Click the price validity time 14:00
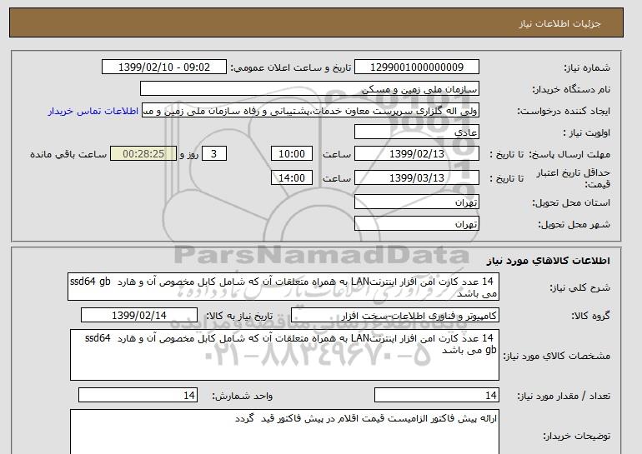Screen dimensions: 642x454 [x=292, y=177]
